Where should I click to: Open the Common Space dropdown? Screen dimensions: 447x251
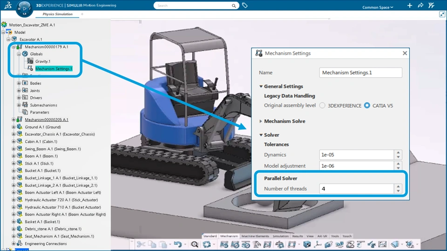pos(378,7)
